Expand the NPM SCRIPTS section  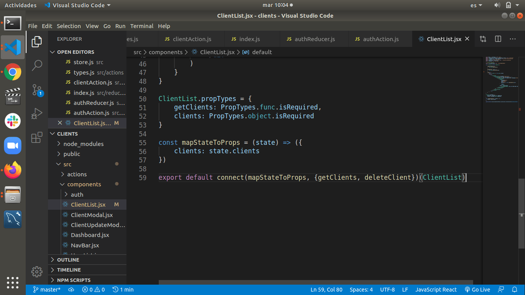coord(74,280)
